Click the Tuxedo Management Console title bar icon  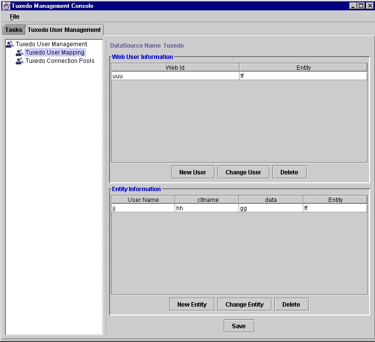coord(6,6)
